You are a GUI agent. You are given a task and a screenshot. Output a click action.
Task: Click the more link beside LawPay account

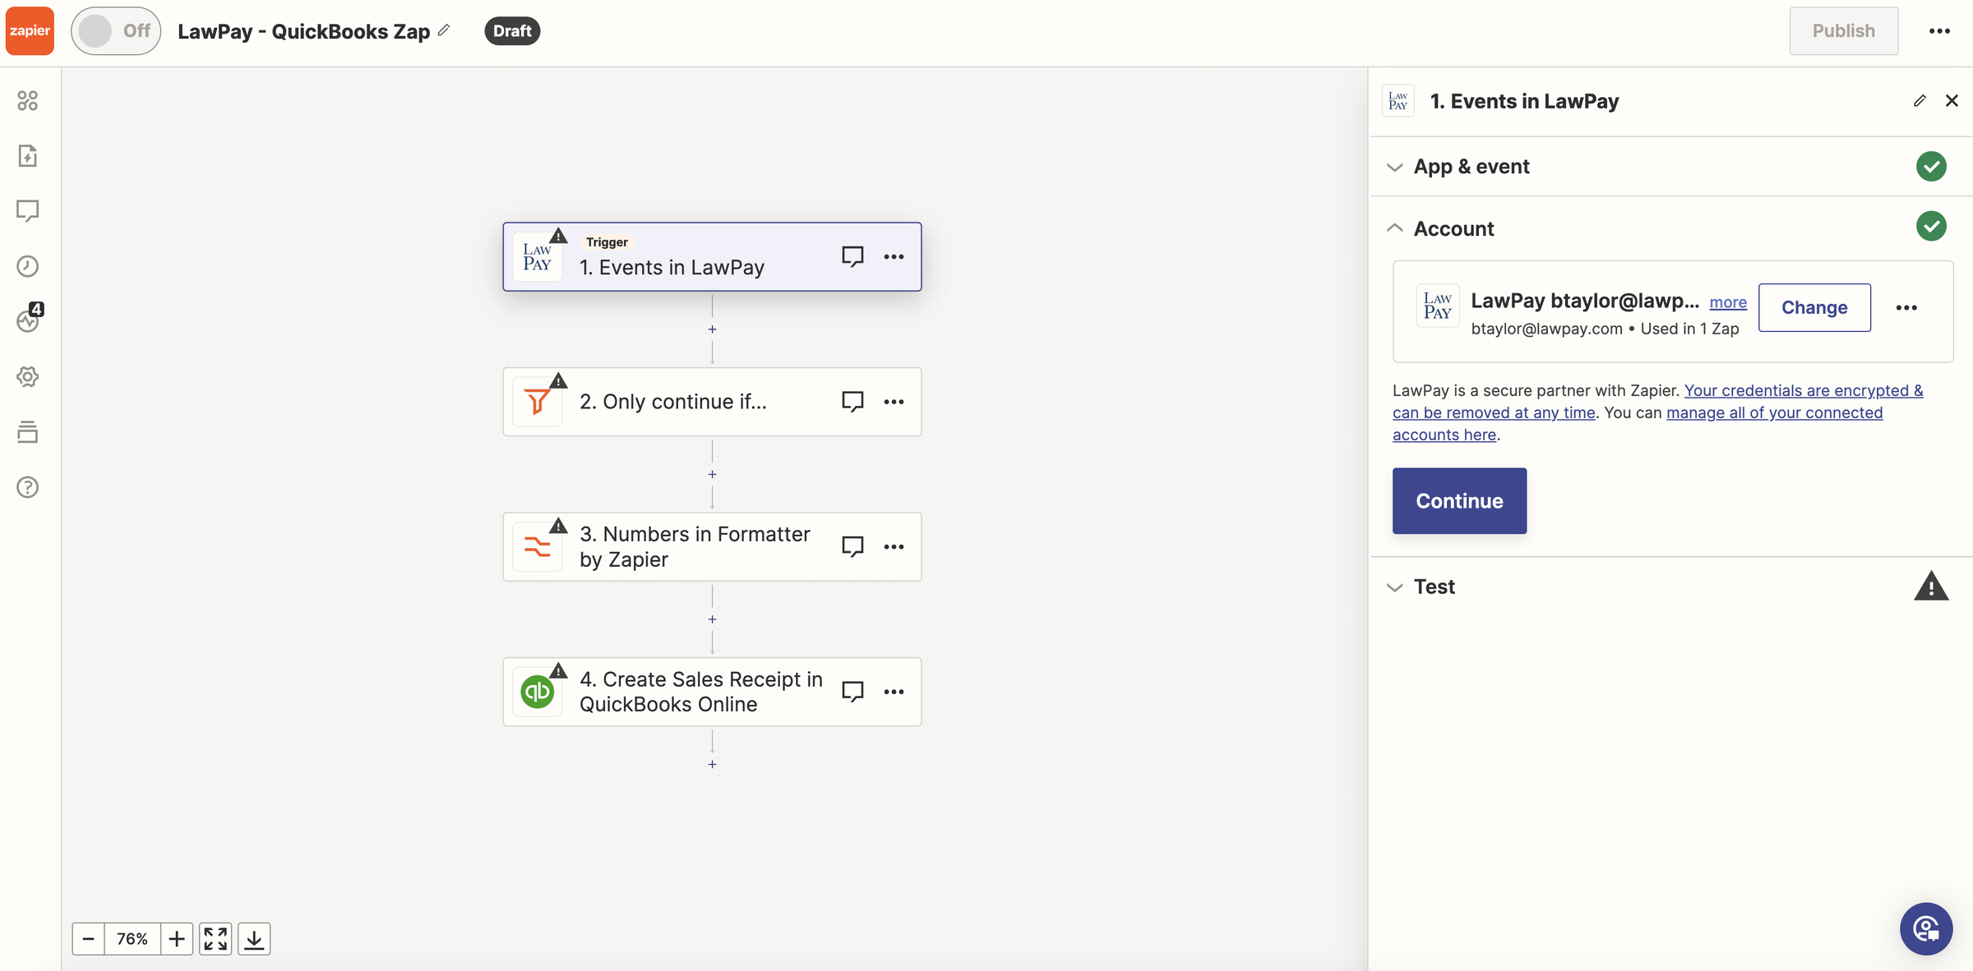click(x=1728, y=302)
